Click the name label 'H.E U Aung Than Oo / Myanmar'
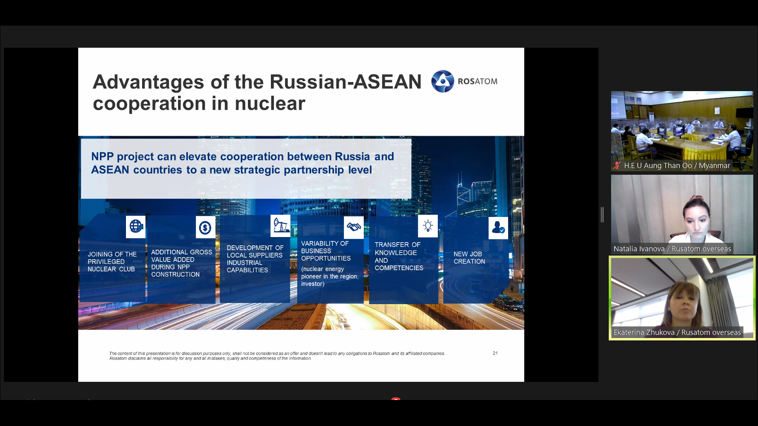This screenshot has width=758, height=426. [677, 166]
